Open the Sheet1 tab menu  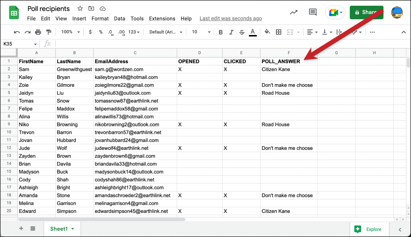click(x=73, y=229)
